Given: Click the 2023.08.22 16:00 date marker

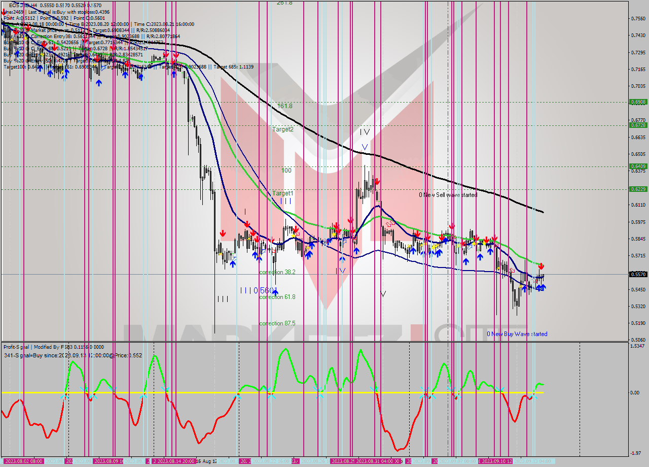Looking at the screenshot, I should (272, 461).
